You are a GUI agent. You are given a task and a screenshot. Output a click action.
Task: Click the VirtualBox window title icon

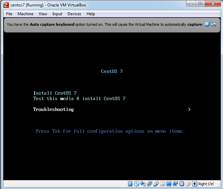point(6,5)
